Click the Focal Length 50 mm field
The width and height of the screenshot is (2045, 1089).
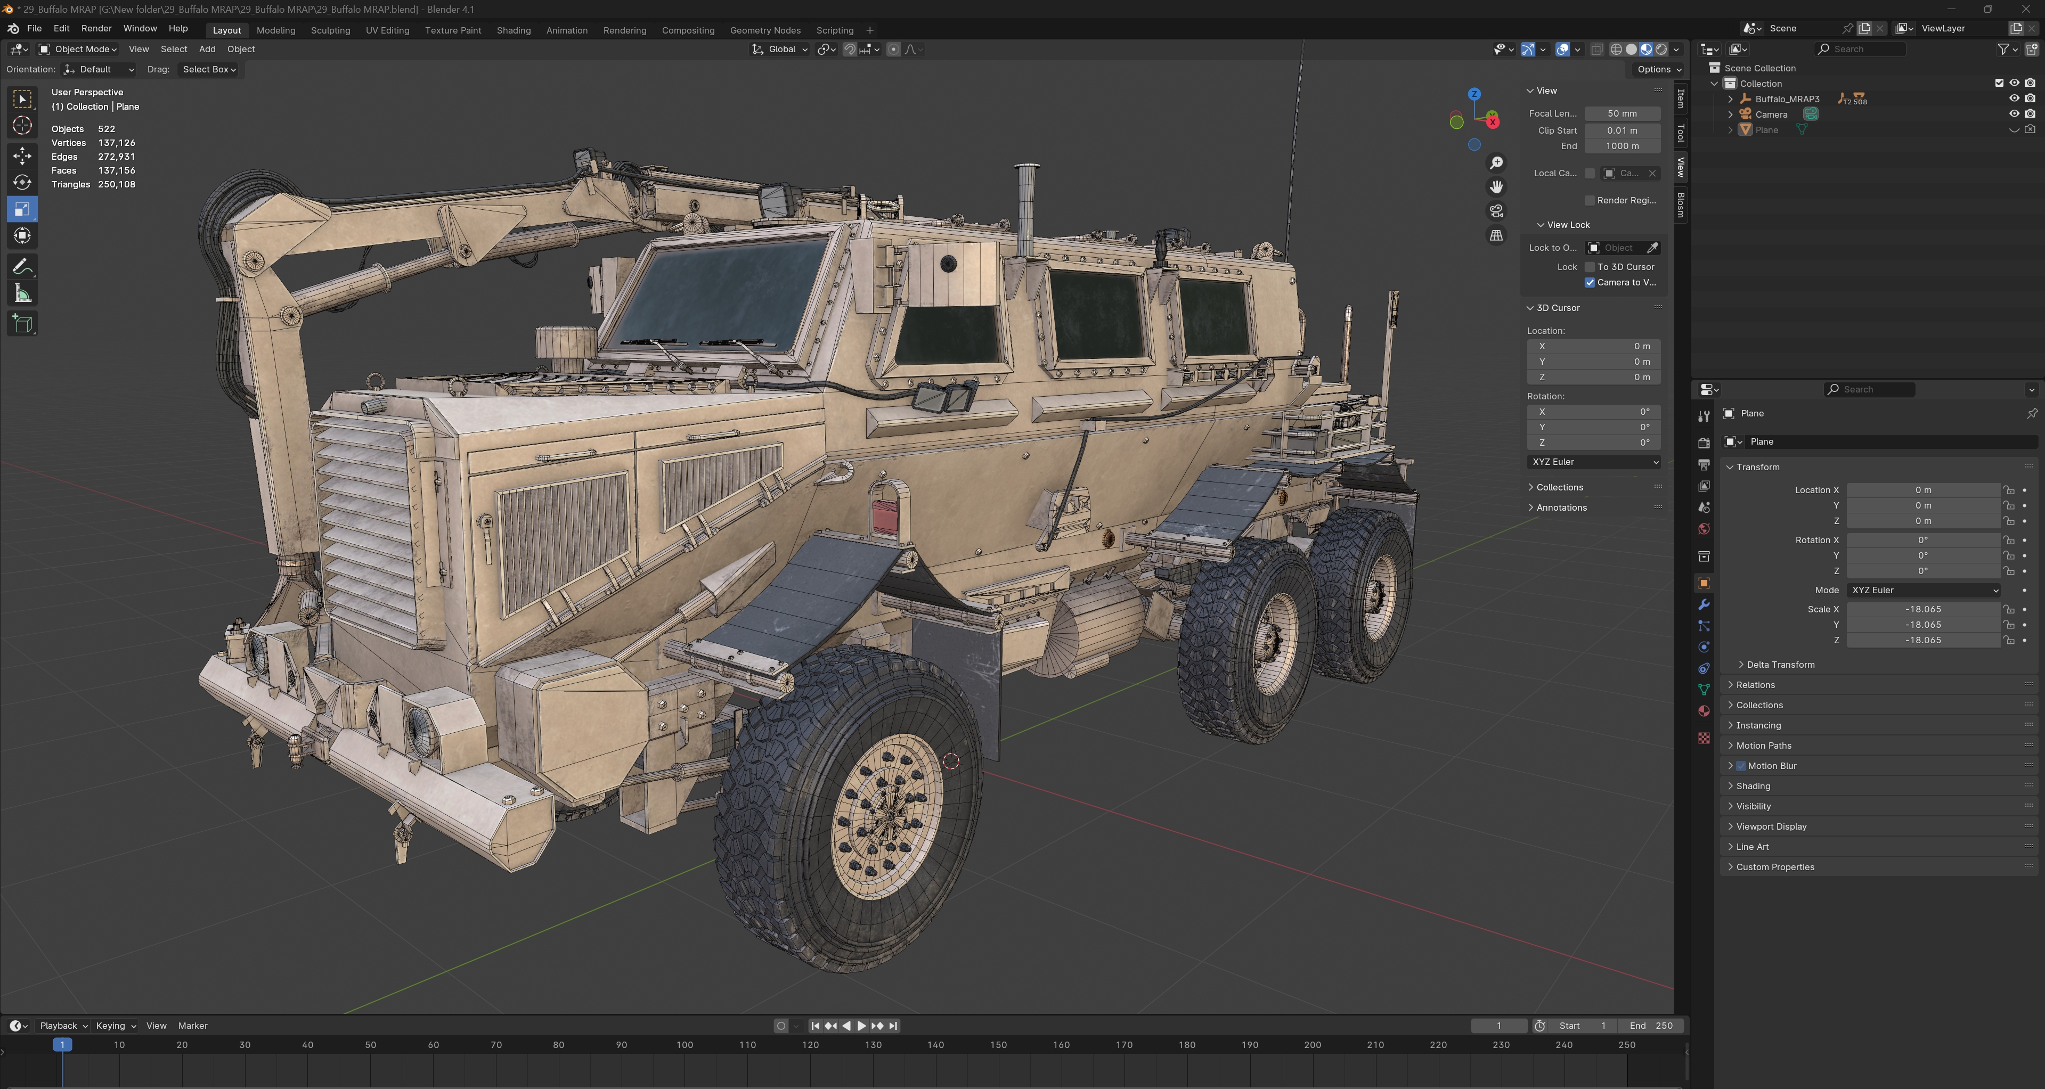[1621, 113]
